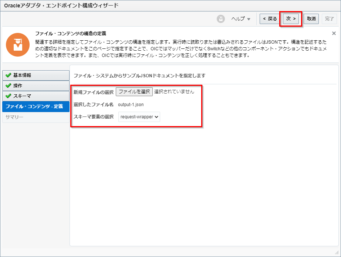Dismiss the info banner with X
This screenshot has height=257, width=341.
tap(334, 33)
